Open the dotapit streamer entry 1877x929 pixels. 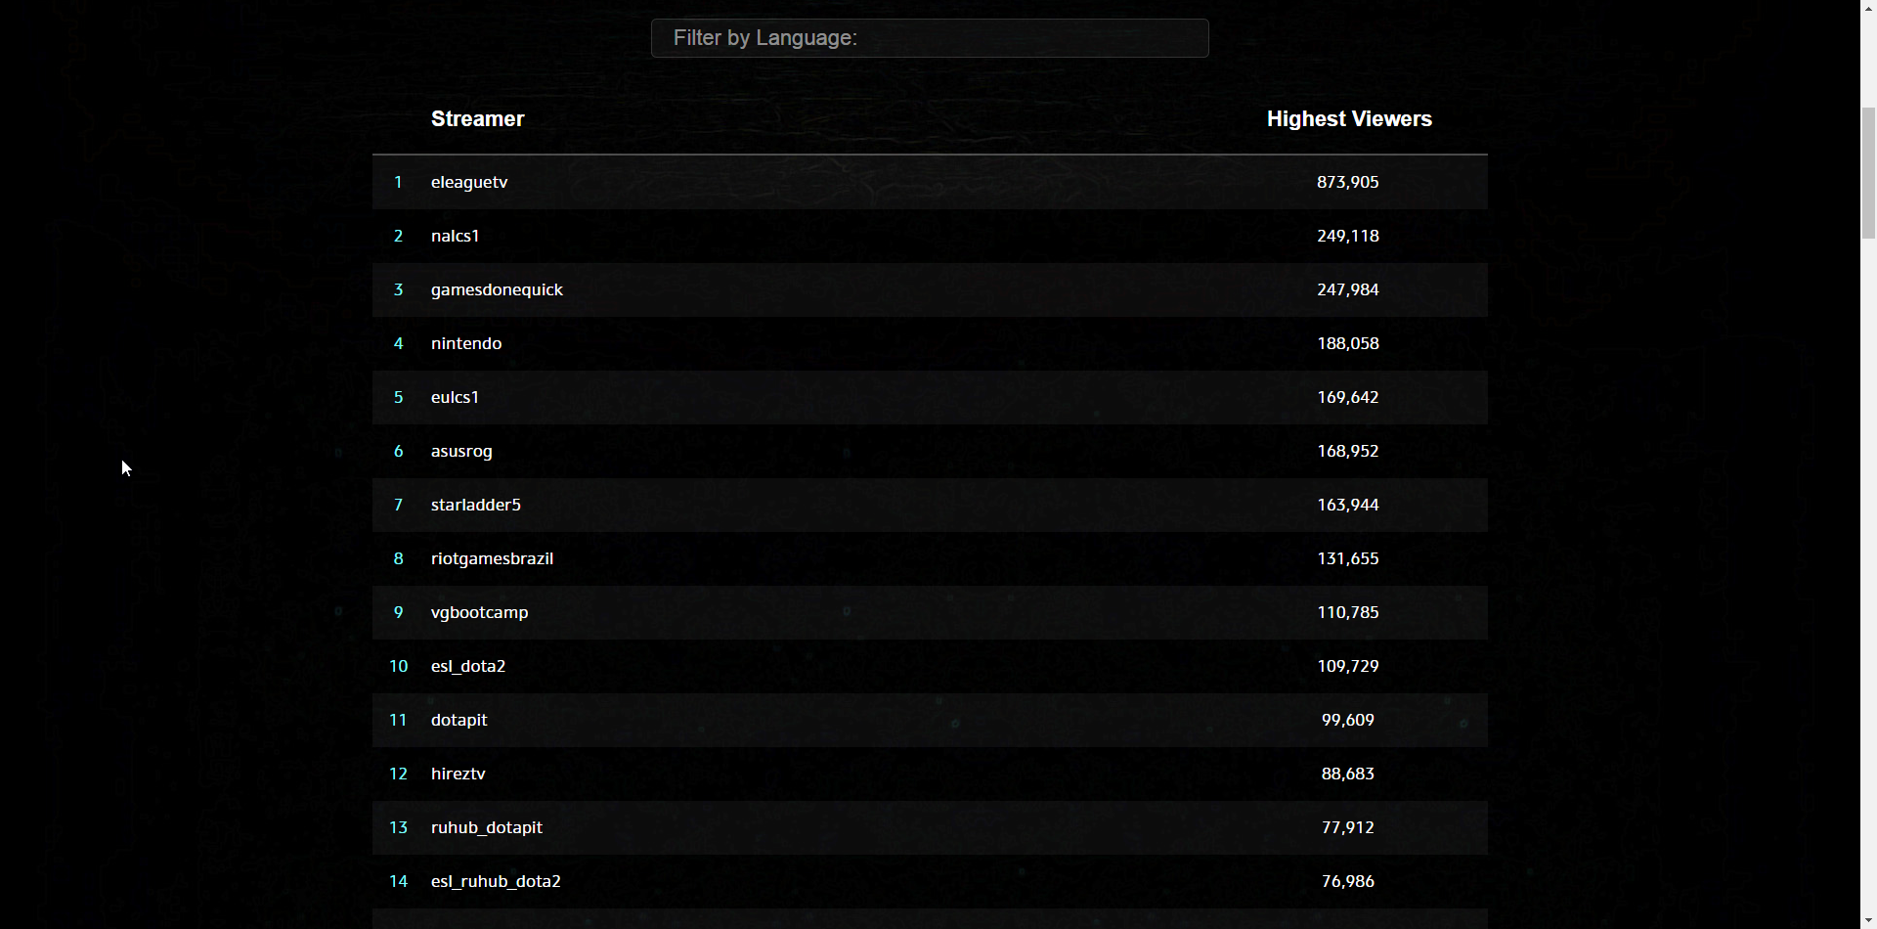click(459, 720)
